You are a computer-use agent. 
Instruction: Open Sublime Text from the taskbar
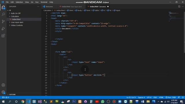51,101
